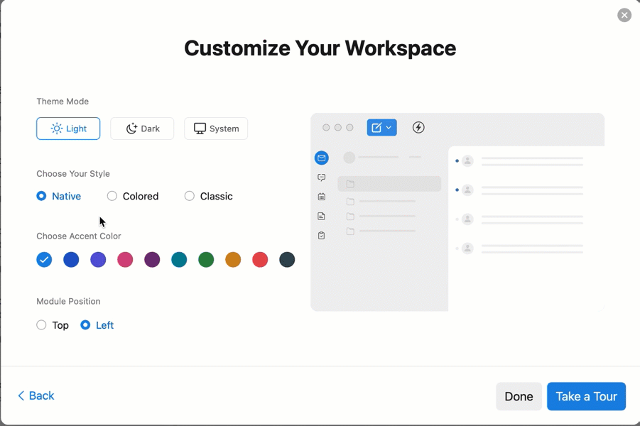The height and width of the screenshot is (426, 640).
Task: Click the moon icon on Dark button
Action: 131,129
